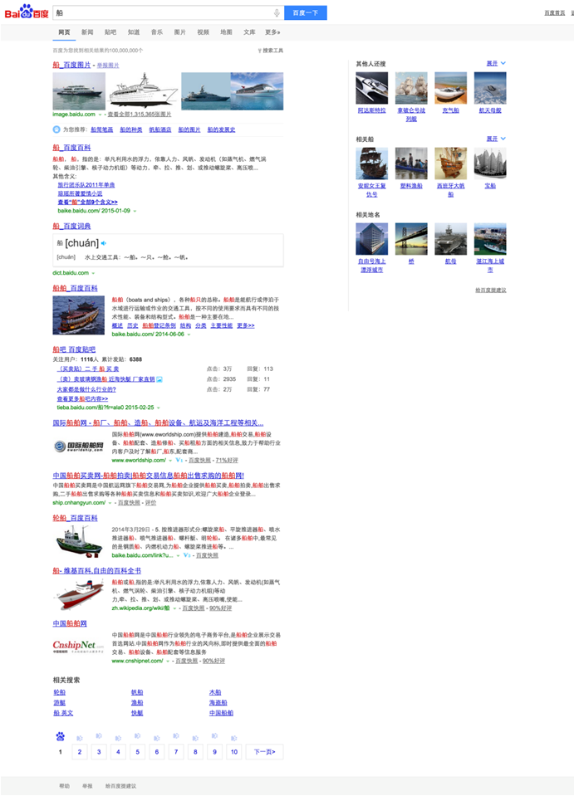Open the 地图 tab
Viewport: 574px width, 796px height.
226,32
